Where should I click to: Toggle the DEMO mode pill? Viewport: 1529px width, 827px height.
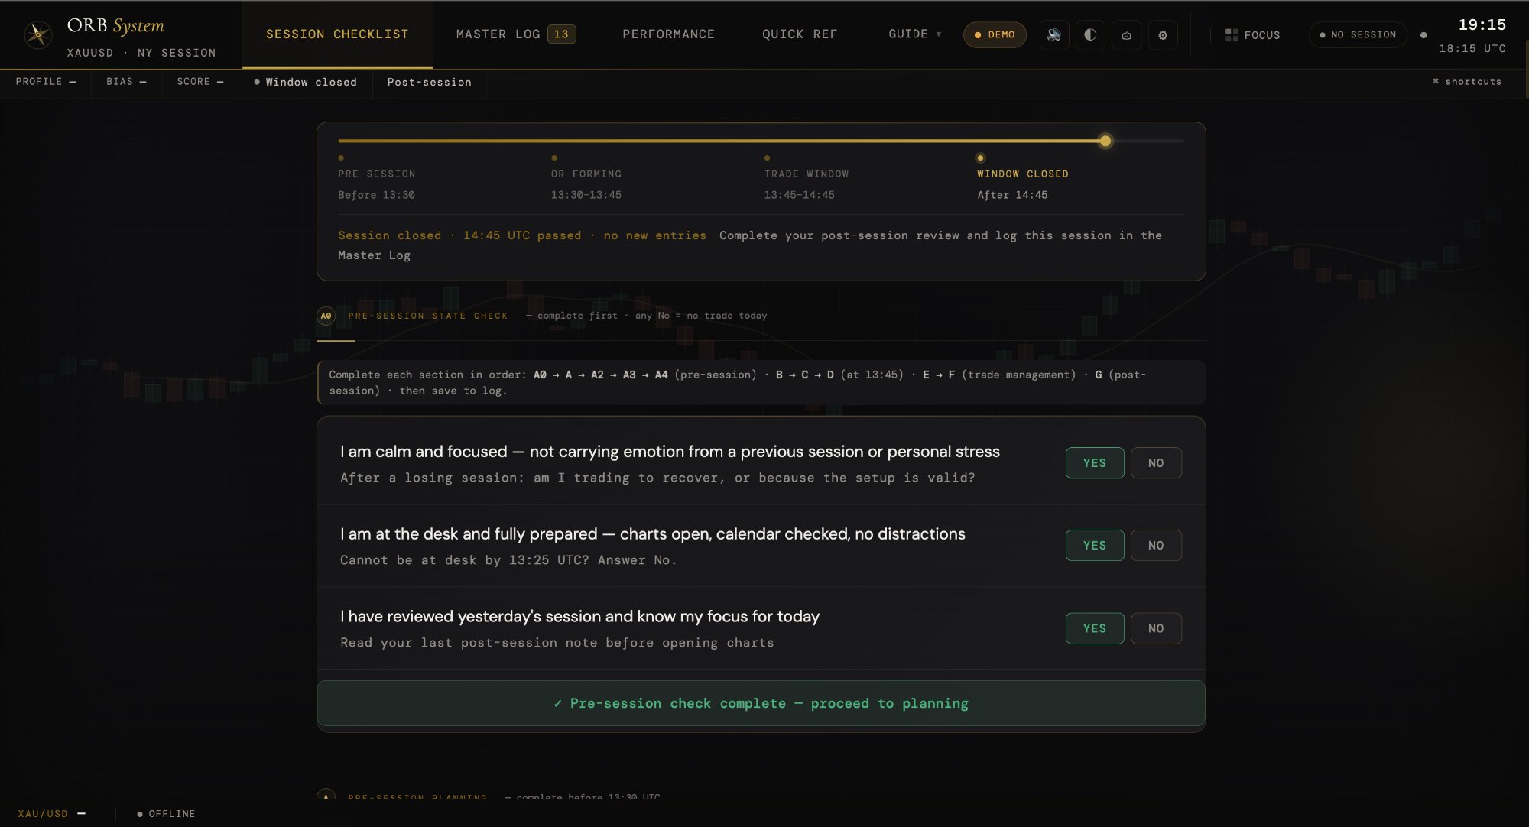pyautogui.click(x=995, y=35)
